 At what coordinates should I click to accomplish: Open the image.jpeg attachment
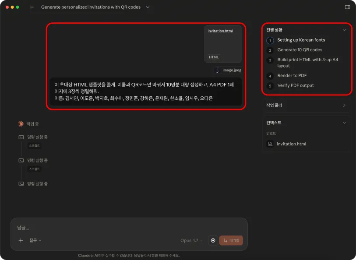tap(228, 70)
